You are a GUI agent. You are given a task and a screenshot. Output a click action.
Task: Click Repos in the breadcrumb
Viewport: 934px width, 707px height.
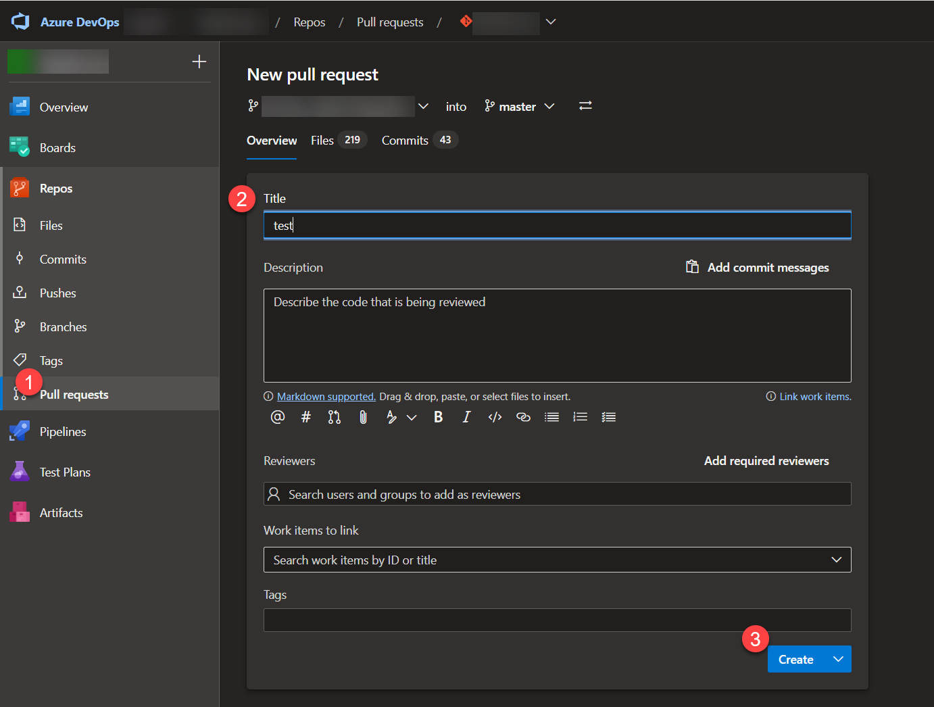click(x=310, y=22)
